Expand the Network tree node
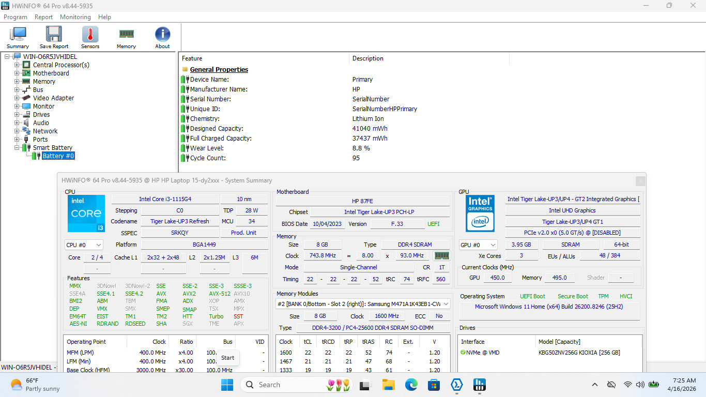The image size is (706, 397). [17, 131]
